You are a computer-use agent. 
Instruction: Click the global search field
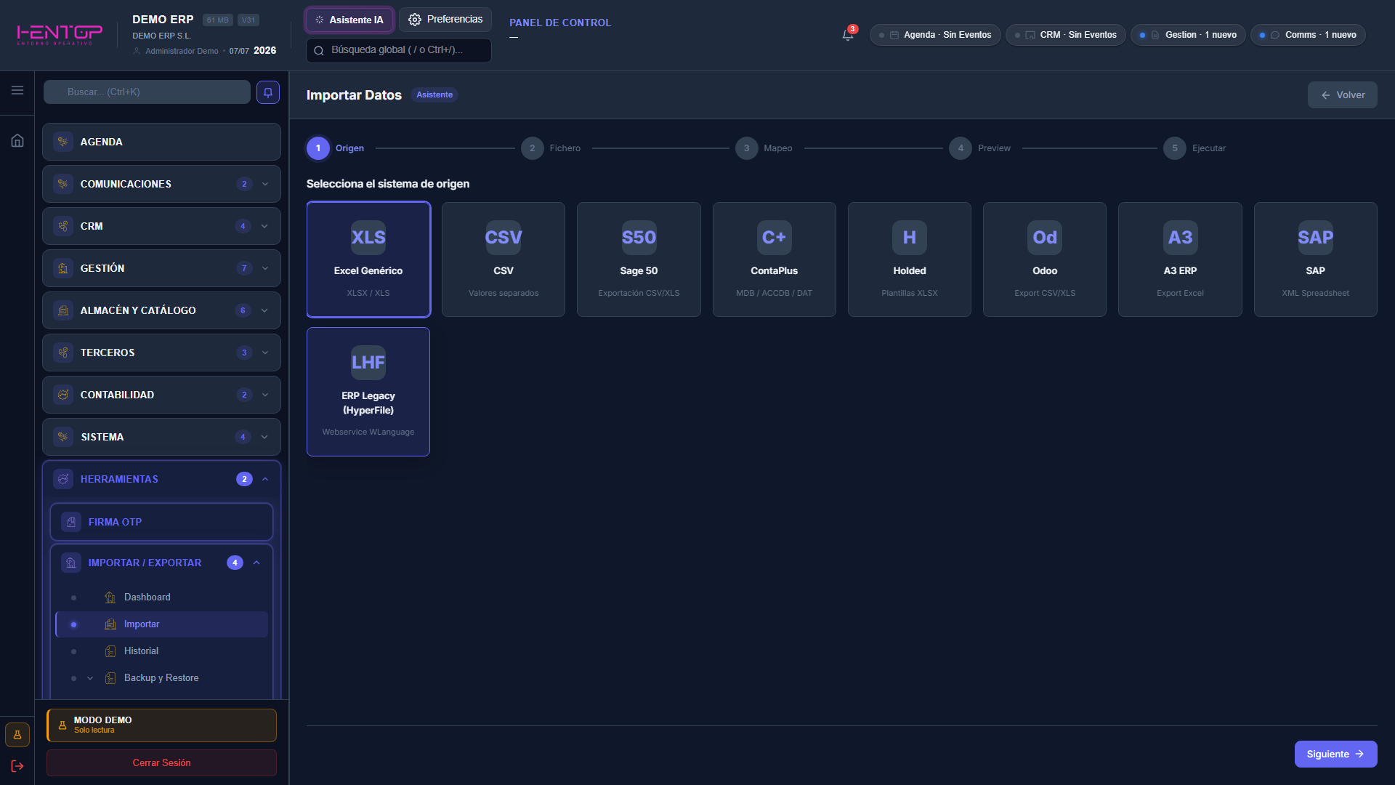(399, 50)
